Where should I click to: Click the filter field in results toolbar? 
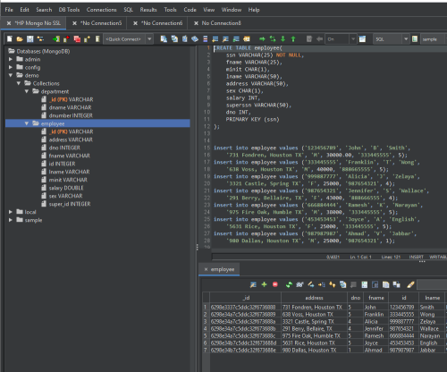pos(432,284)
